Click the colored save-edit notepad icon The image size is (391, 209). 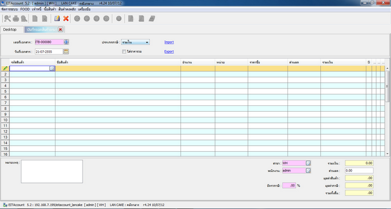coord(57,19)
